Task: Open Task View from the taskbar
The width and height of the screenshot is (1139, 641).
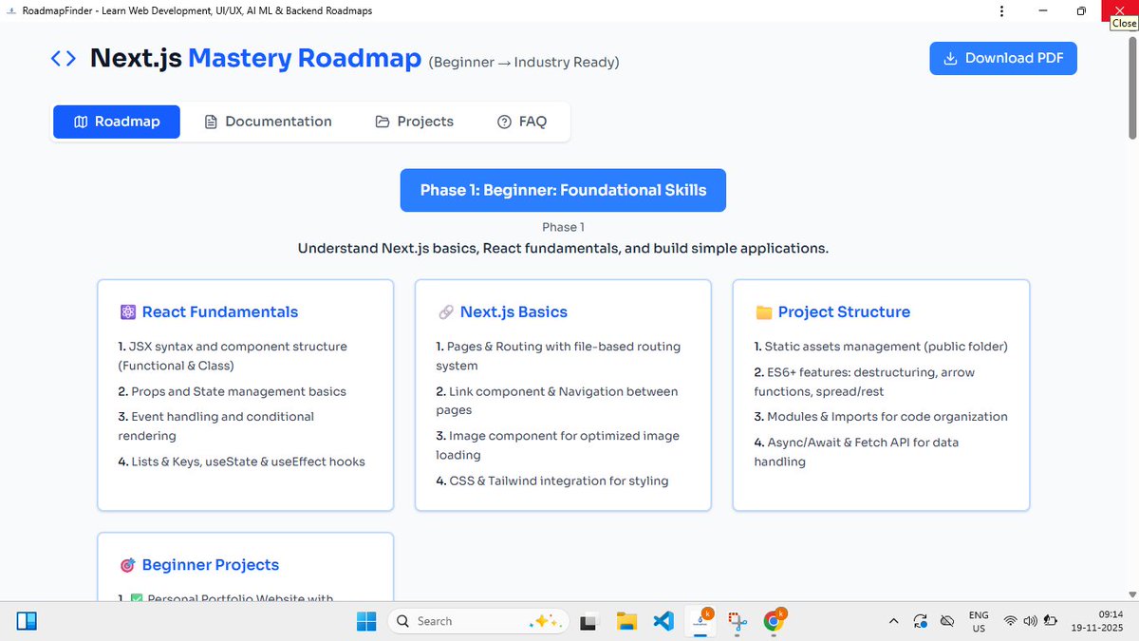Action: (589, 622)
